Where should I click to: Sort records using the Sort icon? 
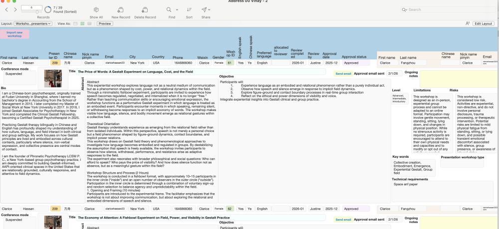[189, 9]
